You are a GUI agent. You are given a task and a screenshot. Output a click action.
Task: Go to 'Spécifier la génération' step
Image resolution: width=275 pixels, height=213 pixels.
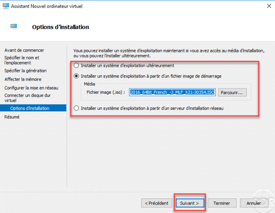(x=26, y=71)
